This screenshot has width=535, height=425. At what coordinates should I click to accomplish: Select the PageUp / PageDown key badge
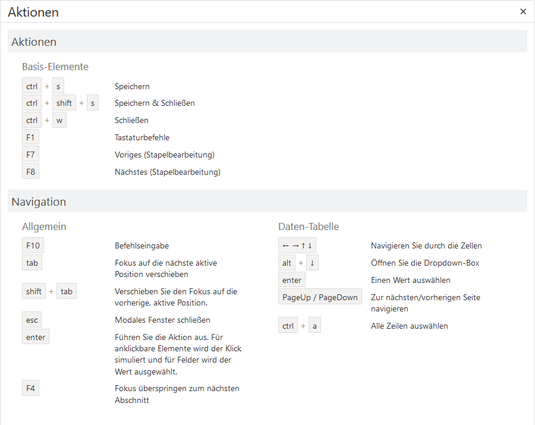(x=320, y=297)
